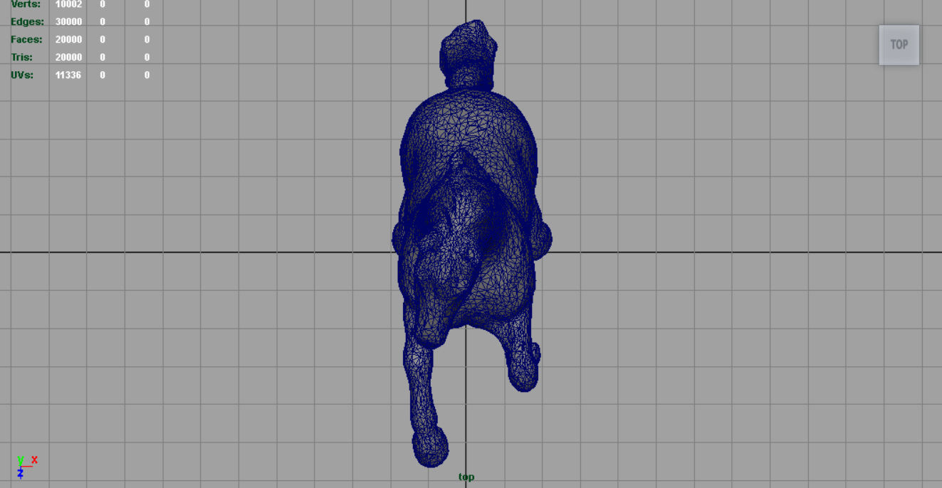
Task: Click the TOP face of the view cube
Action: (x=899, y=45)
